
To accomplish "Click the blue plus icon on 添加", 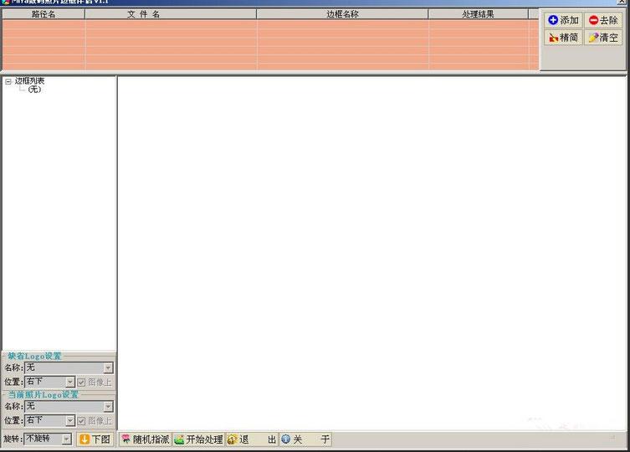I will [553, 20].
